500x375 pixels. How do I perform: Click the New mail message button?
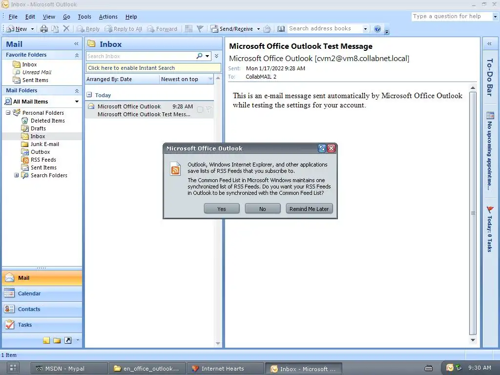pos(17,29)
